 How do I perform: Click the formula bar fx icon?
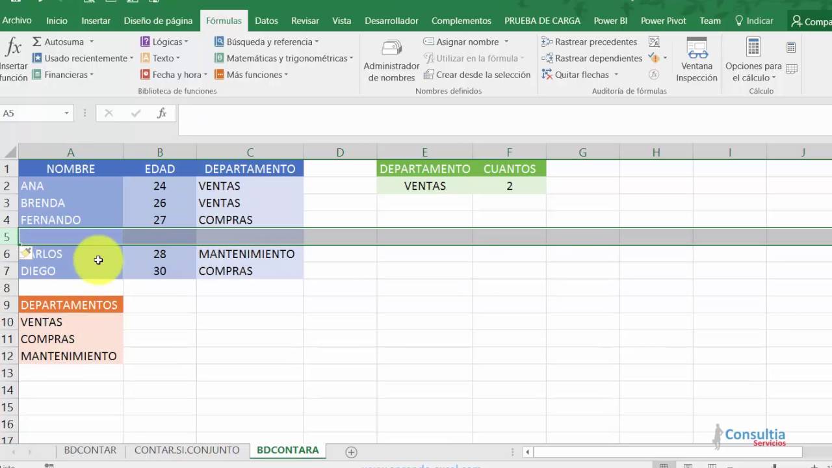click(162, 113)
